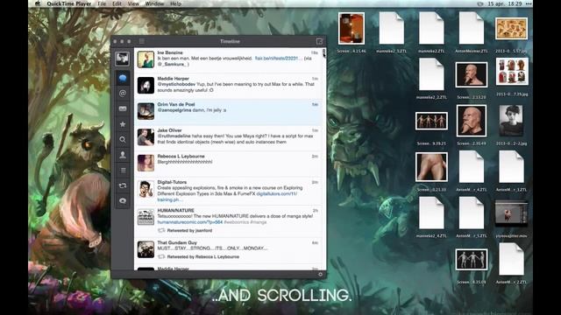The height and width of the screenshot is (315, 561).
Task: Click the #manga hashtag
Action: click(x=258, y=222)
